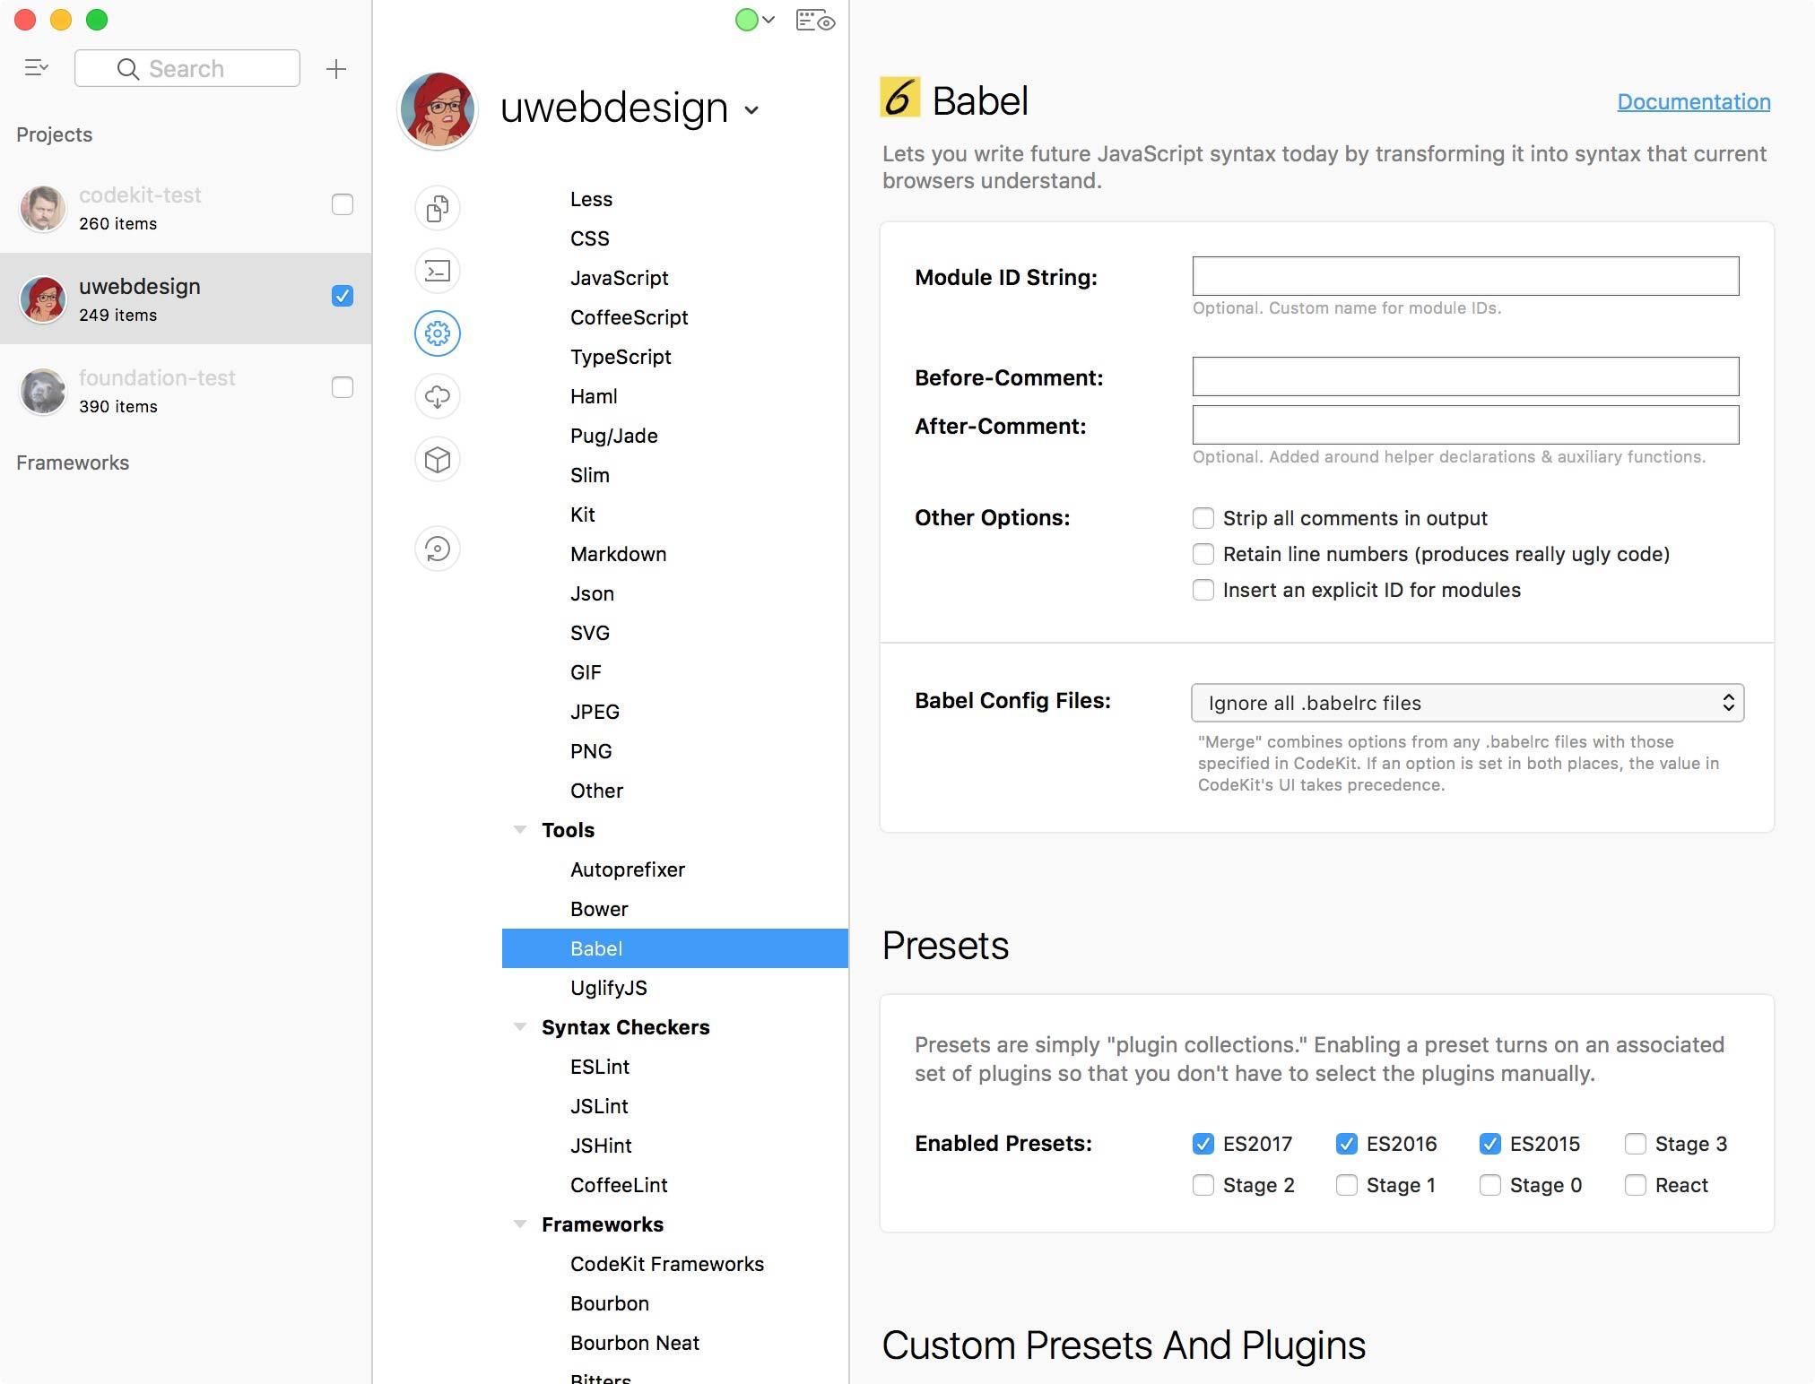Select the Babel tool row

tap(674, 948)
